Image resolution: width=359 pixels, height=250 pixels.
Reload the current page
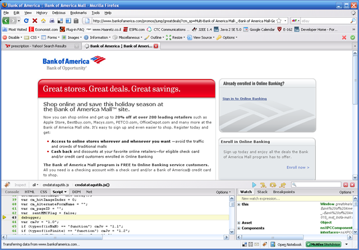26,21
